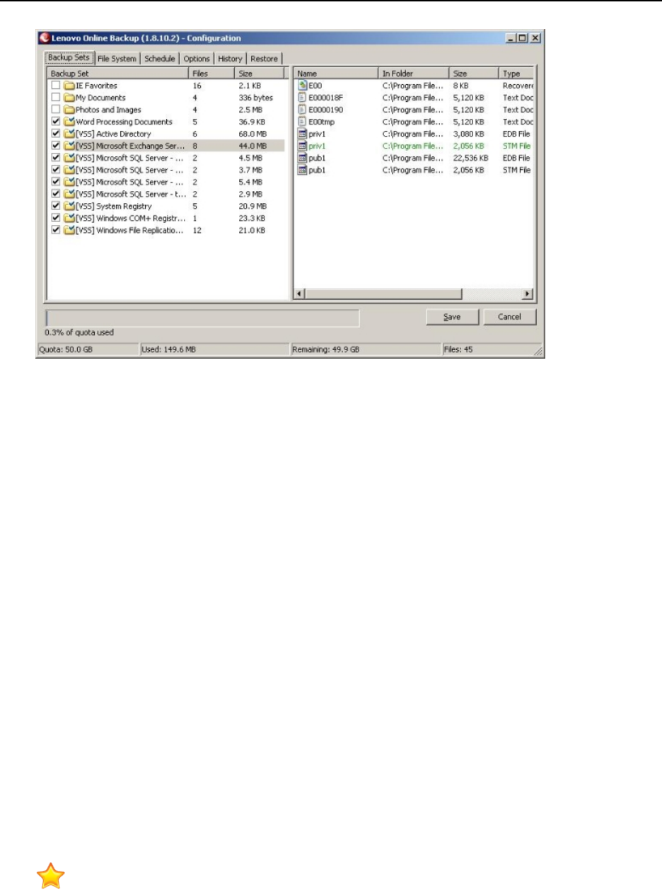
Task: Open the Restore tab
Action: pyautogui.click(x=265, y=59)
